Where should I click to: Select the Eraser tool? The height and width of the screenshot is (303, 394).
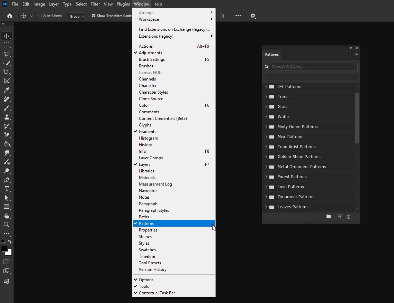coord(7,135)
